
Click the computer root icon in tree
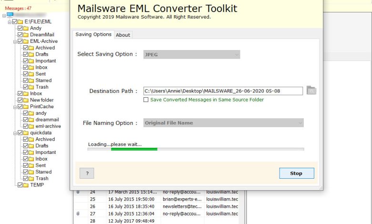click(10, 15)
